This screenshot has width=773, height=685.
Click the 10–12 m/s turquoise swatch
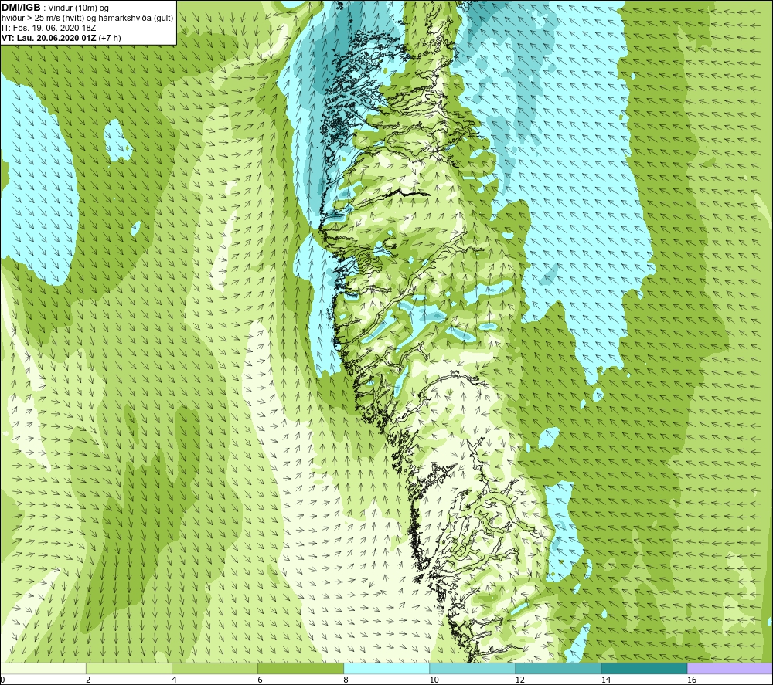472,668
